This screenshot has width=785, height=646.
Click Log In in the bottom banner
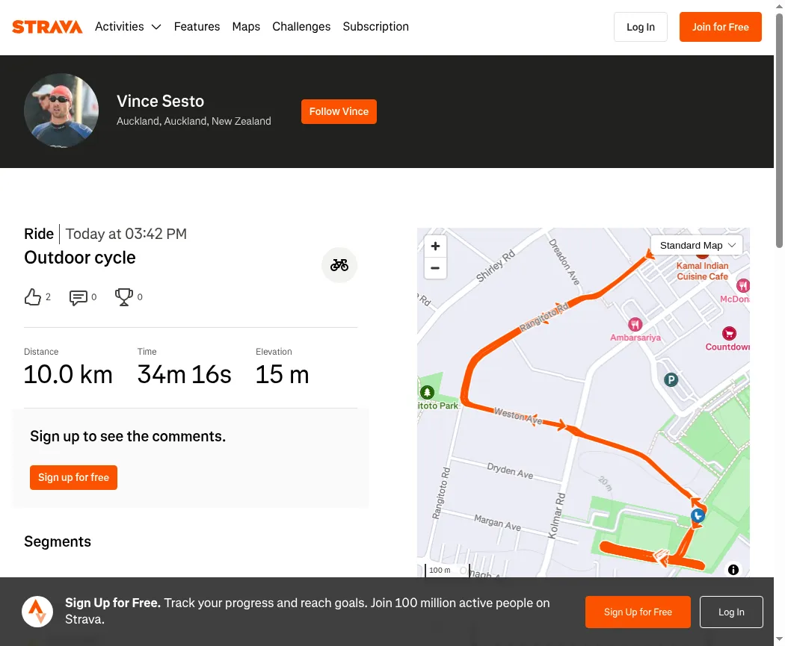coord(731,612)
